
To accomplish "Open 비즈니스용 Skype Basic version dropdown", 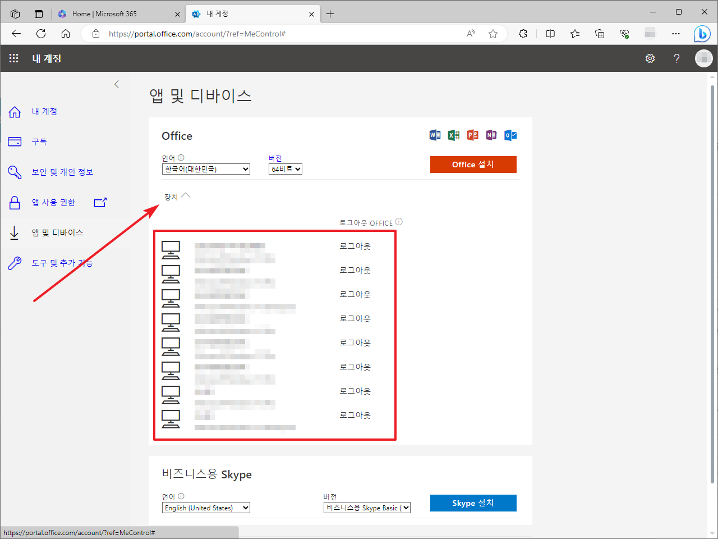I will (x=367, y=508).
